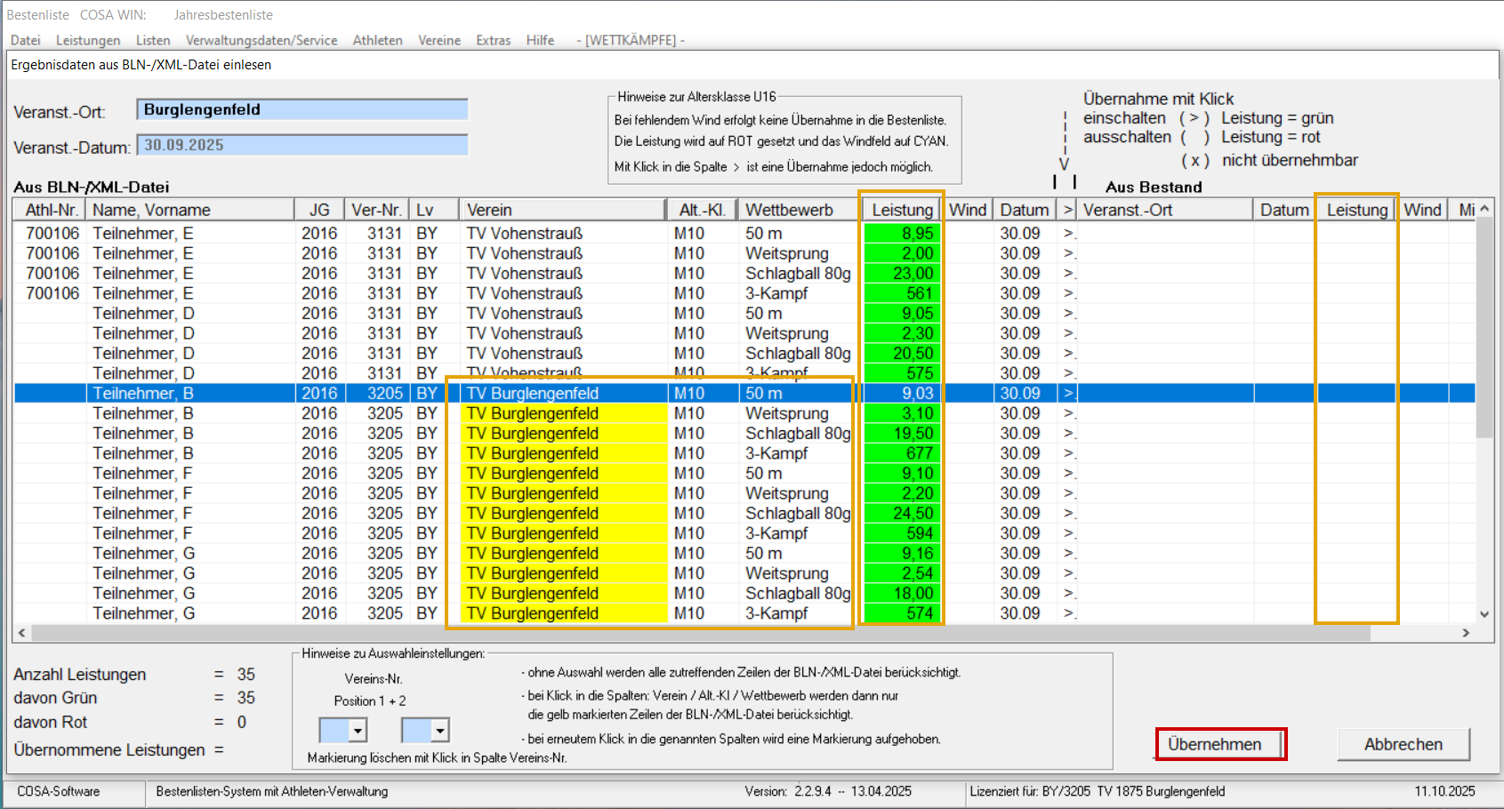Toggle '>' mark on highlighted Teilnehmer B row

coord(1068,393)
